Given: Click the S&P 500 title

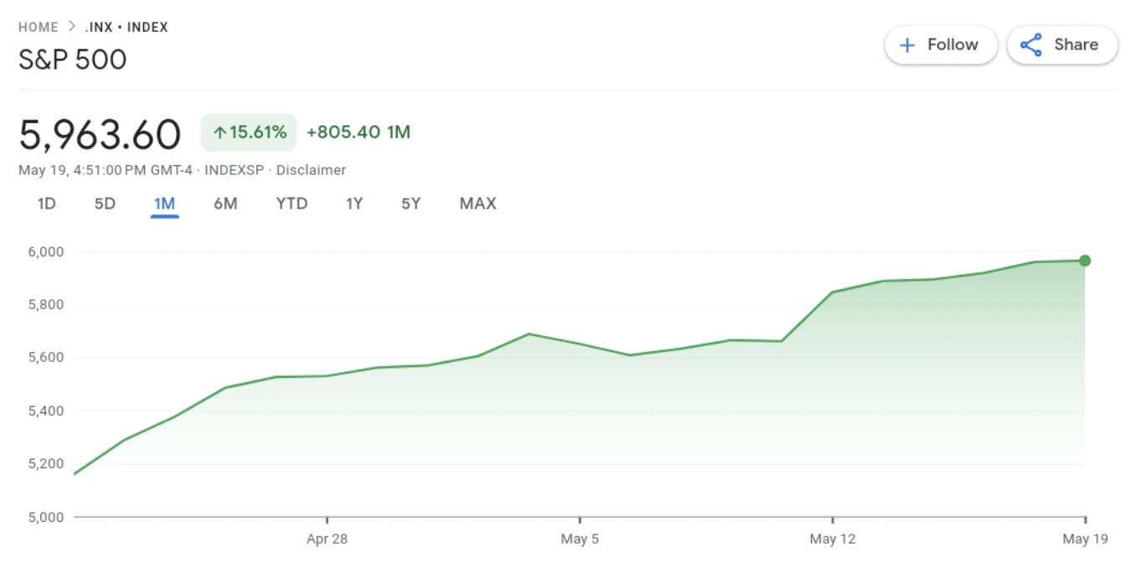Looking at the screenshot, I should [73, 59].
